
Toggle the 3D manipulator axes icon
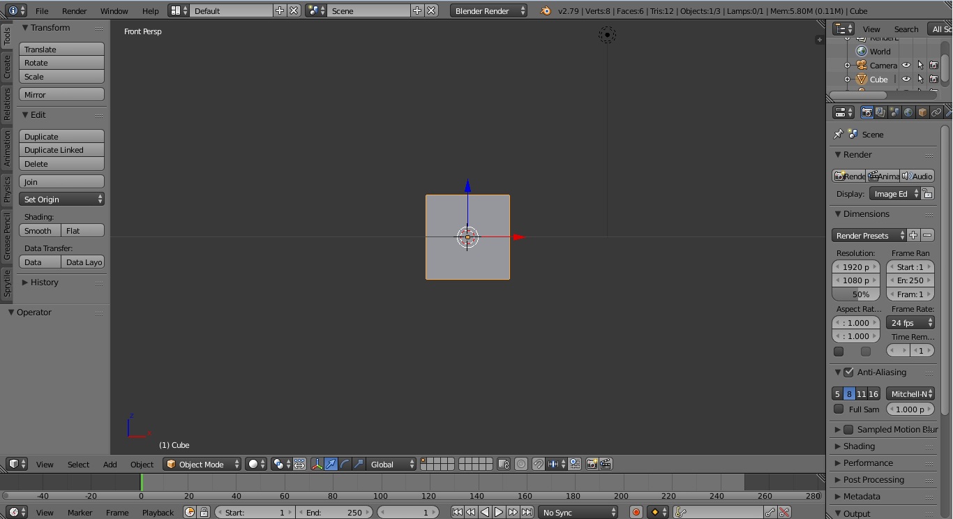point(317,464)
